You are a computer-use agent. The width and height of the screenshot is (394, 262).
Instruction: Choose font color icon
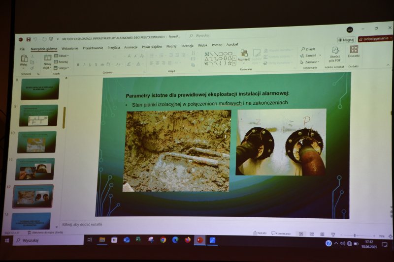(x=138, y=64)
